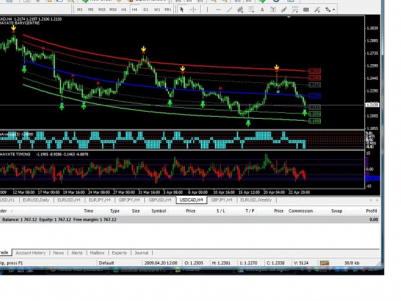Switch chart to M30 timeframe
401x301 pixels.
[x=113, y=10]
